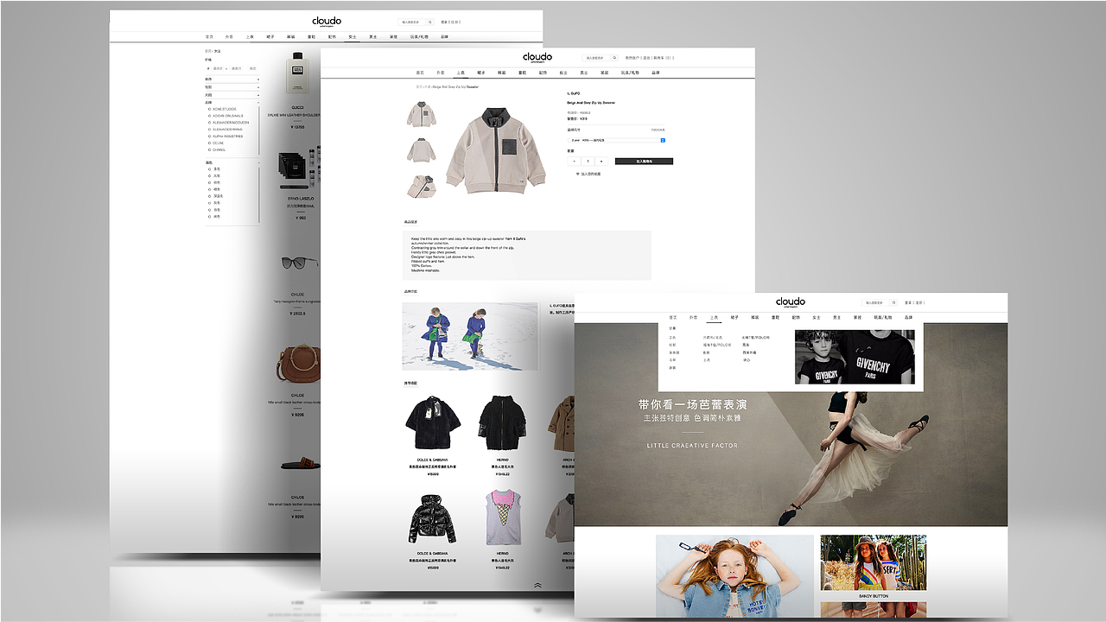The height and width of the screenshot is (622, 1106).
Task: Collapse 品牌 brand filter on listing page
Action: (x=258, y=103)
